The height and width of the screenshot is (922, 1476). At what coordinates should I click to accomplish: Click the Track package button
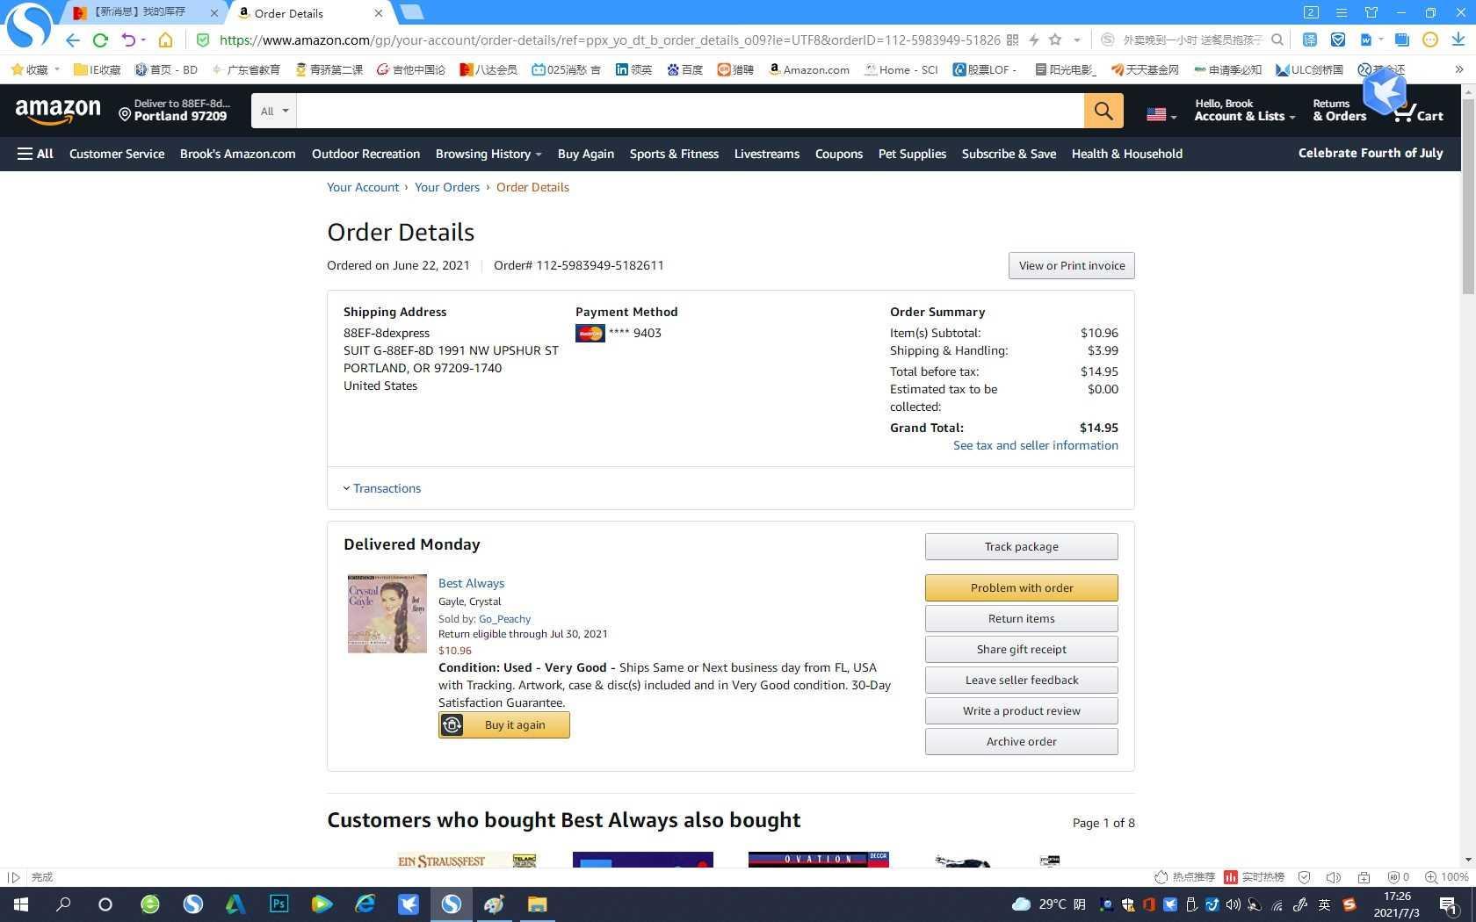click(1021, 546)
